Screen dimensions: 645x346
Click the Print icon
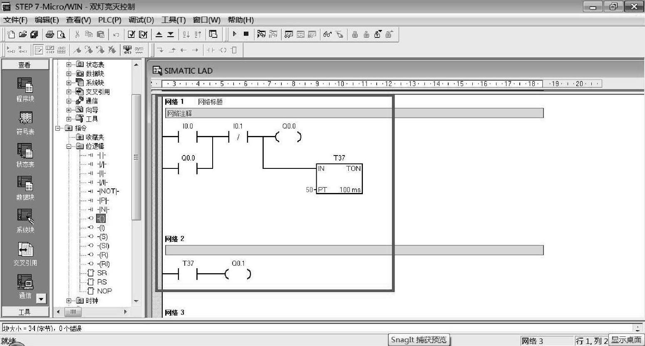50,35
